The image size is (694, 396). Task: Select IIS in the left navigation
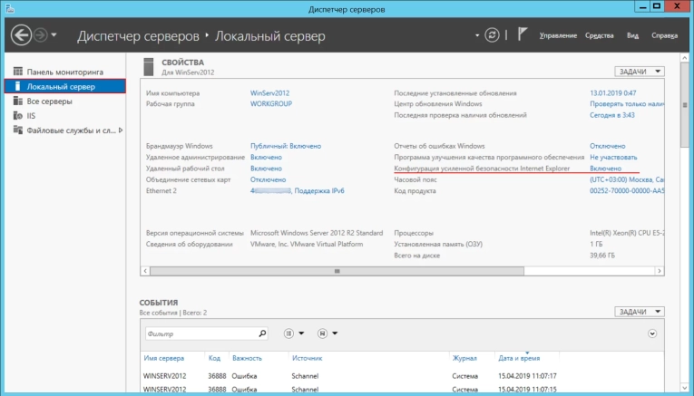click(32, 115)
